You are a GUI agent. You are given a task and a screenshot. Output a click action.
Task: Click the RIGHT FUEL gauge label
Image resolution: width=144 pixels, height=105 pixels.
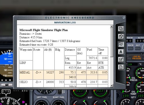point(58,97)
